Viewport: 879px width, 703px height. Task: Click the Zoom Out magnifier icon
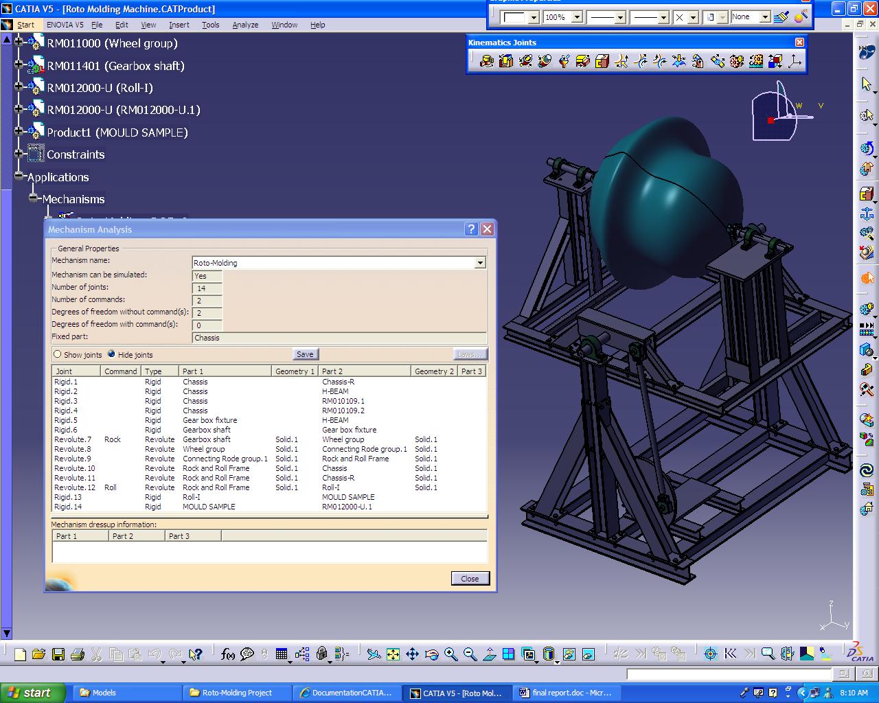470,654
